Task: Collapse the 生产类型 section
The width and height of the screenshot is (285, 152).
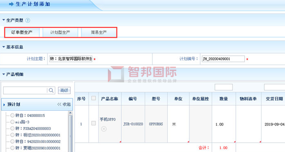Action: pos(3,20)
